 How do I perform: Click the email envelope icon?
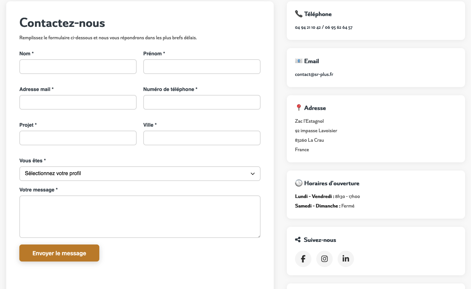(298, 61)
